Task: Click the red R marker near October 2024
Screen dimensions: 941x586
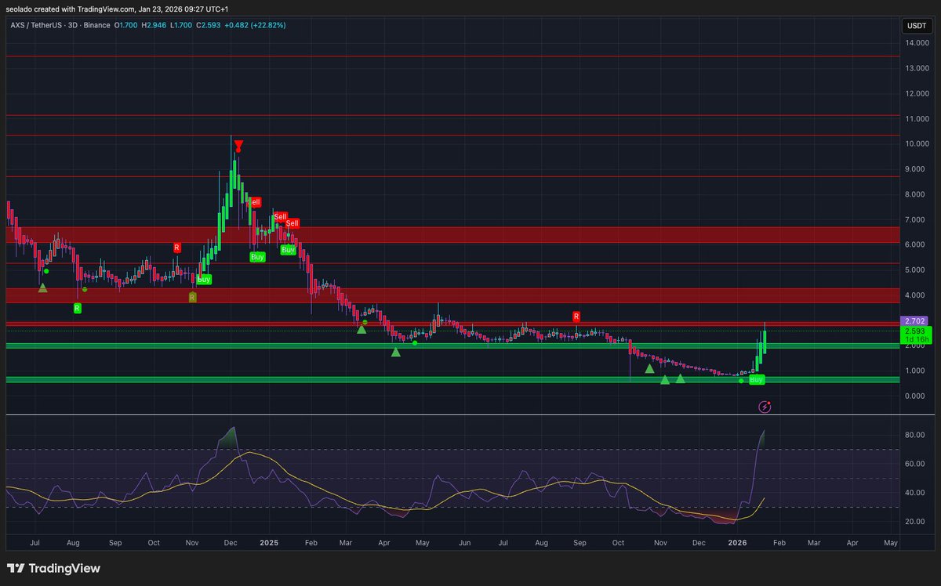Action: coord(177,248)
